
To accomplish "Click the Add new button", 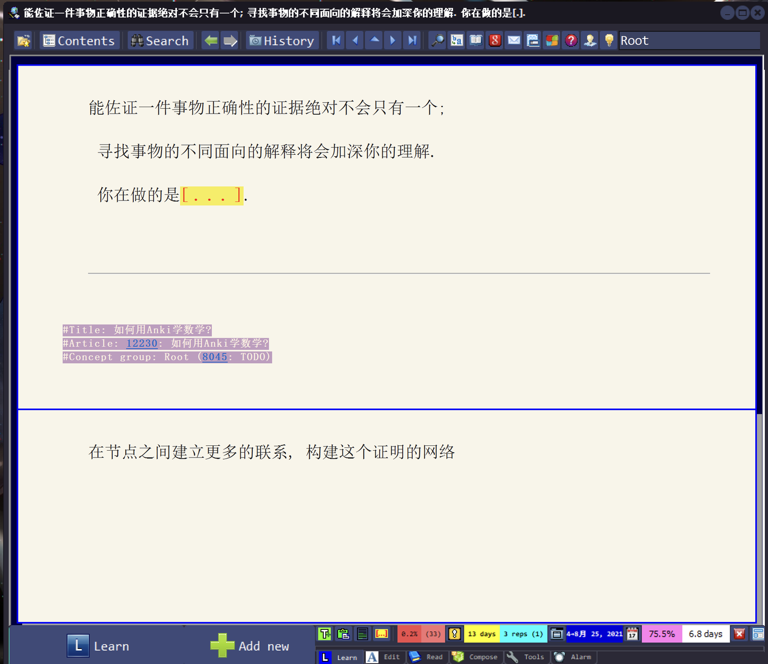I will click(x=250, y=646).
